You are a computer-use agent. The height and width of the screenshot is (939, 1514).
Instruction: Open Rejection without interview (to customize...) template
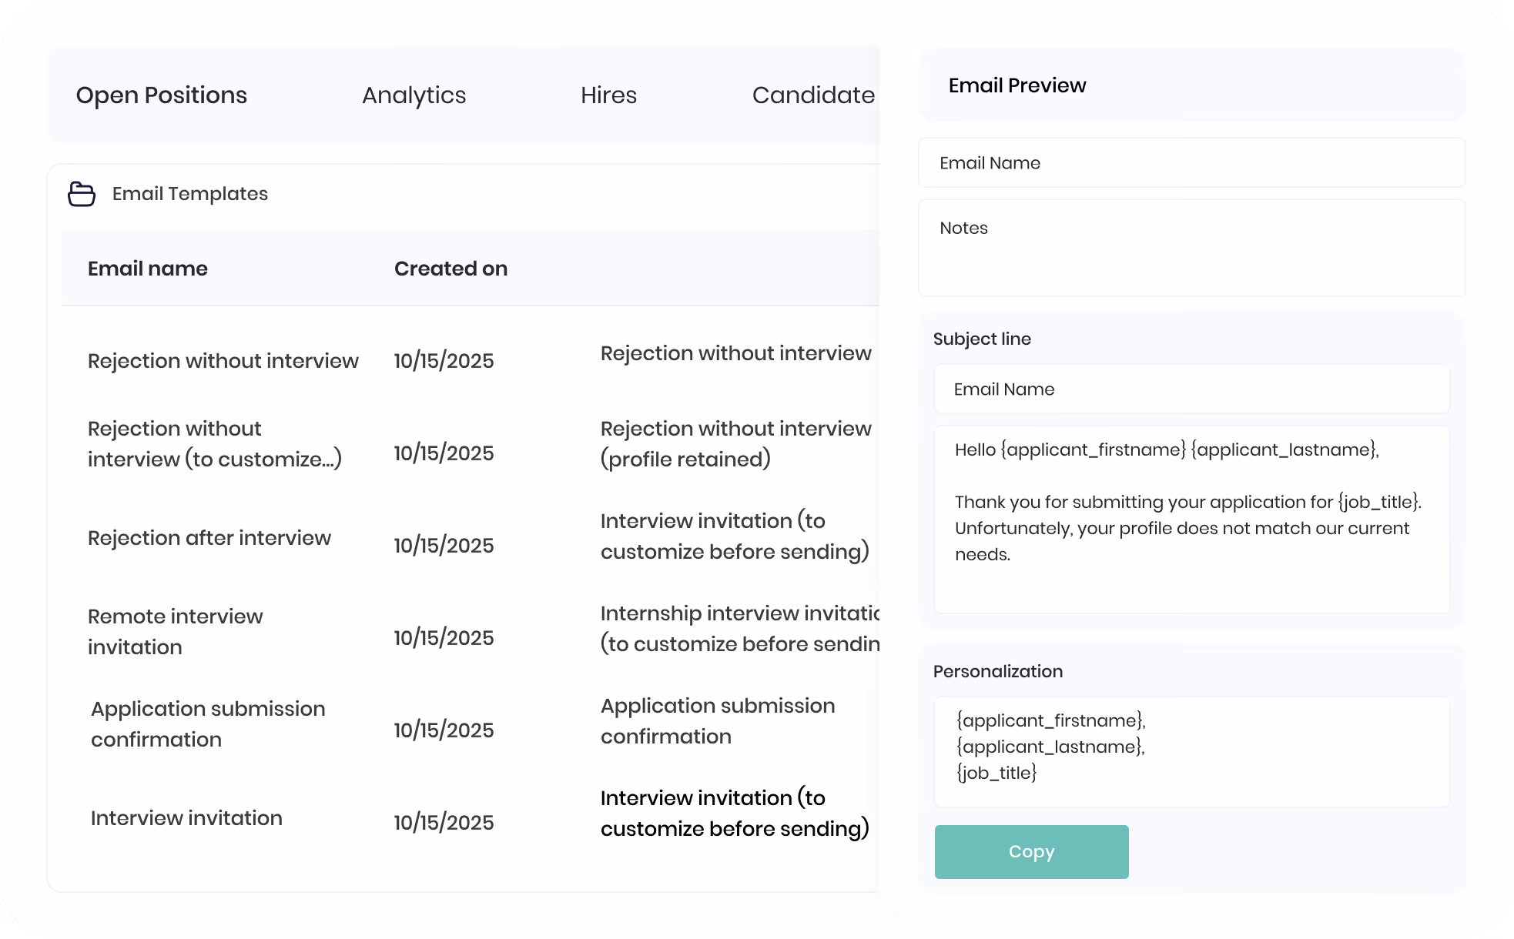pyautogui.click(x=215, y=444)
